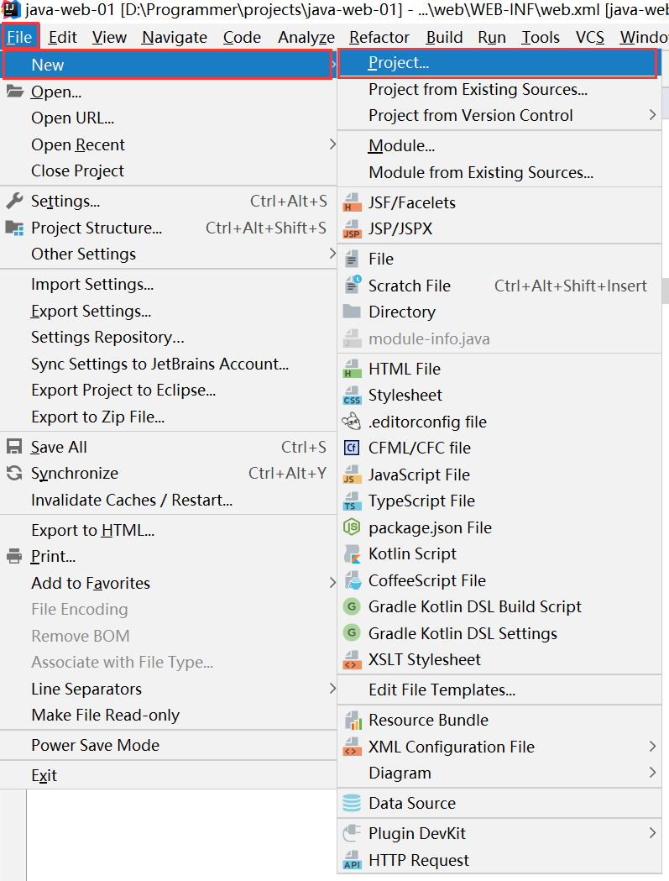Expand the Project from Version Control arrow
The height and width of the screenshot is (881, 669).
pos(652,115)
